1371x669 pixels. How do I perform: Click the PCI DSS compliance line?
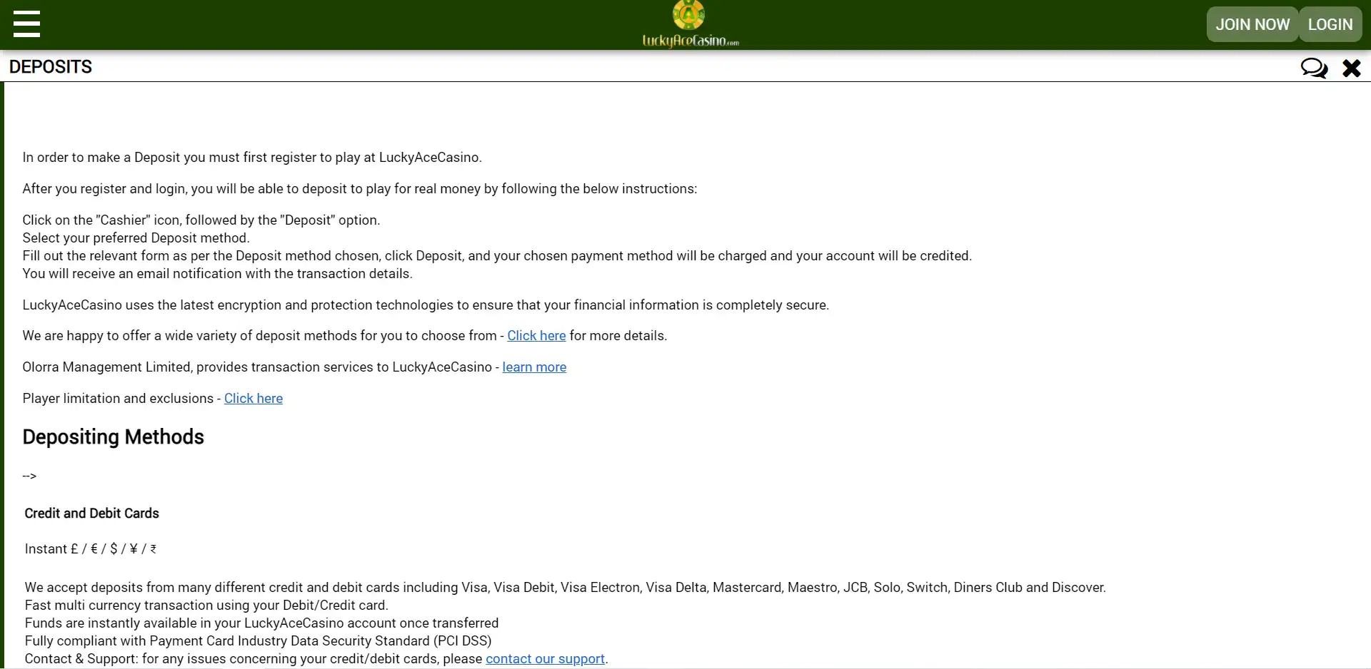[258, 641]
